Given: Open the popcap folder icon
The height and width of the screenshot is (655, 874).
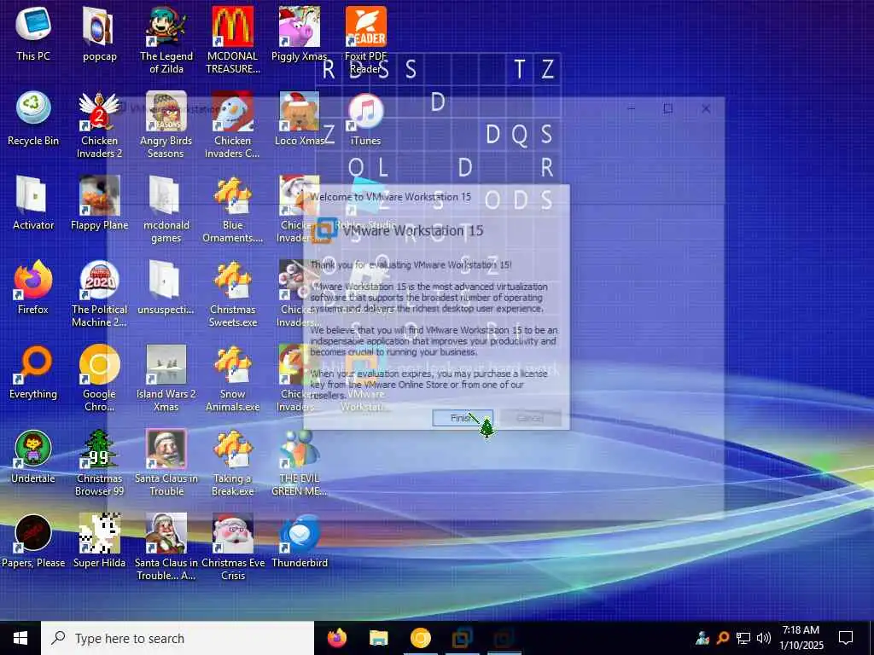Looking at the screenshot, I should pos(99,34).
